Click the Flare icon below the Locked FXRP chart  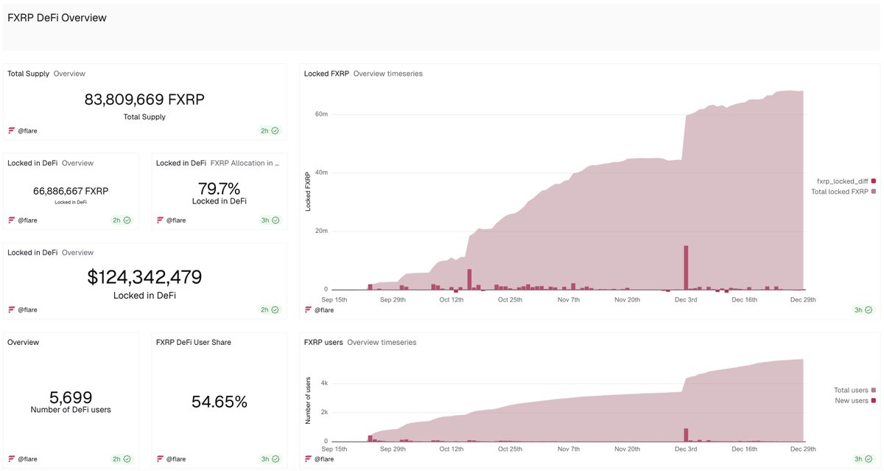308,310
